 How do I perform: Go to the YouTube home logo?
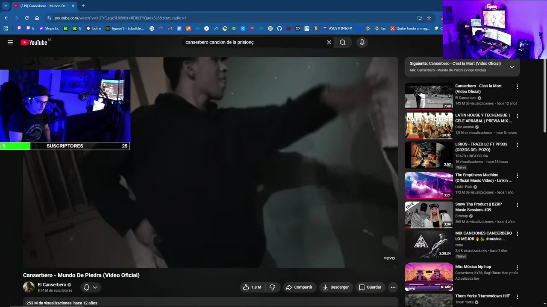[x=34, y=42]
